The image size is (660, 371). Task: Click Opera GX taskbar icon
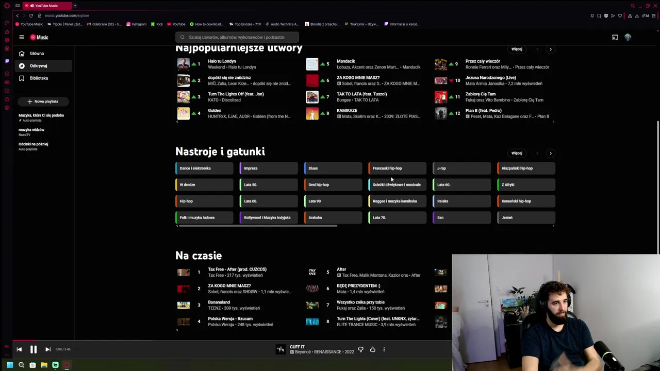tap(67, 365)
